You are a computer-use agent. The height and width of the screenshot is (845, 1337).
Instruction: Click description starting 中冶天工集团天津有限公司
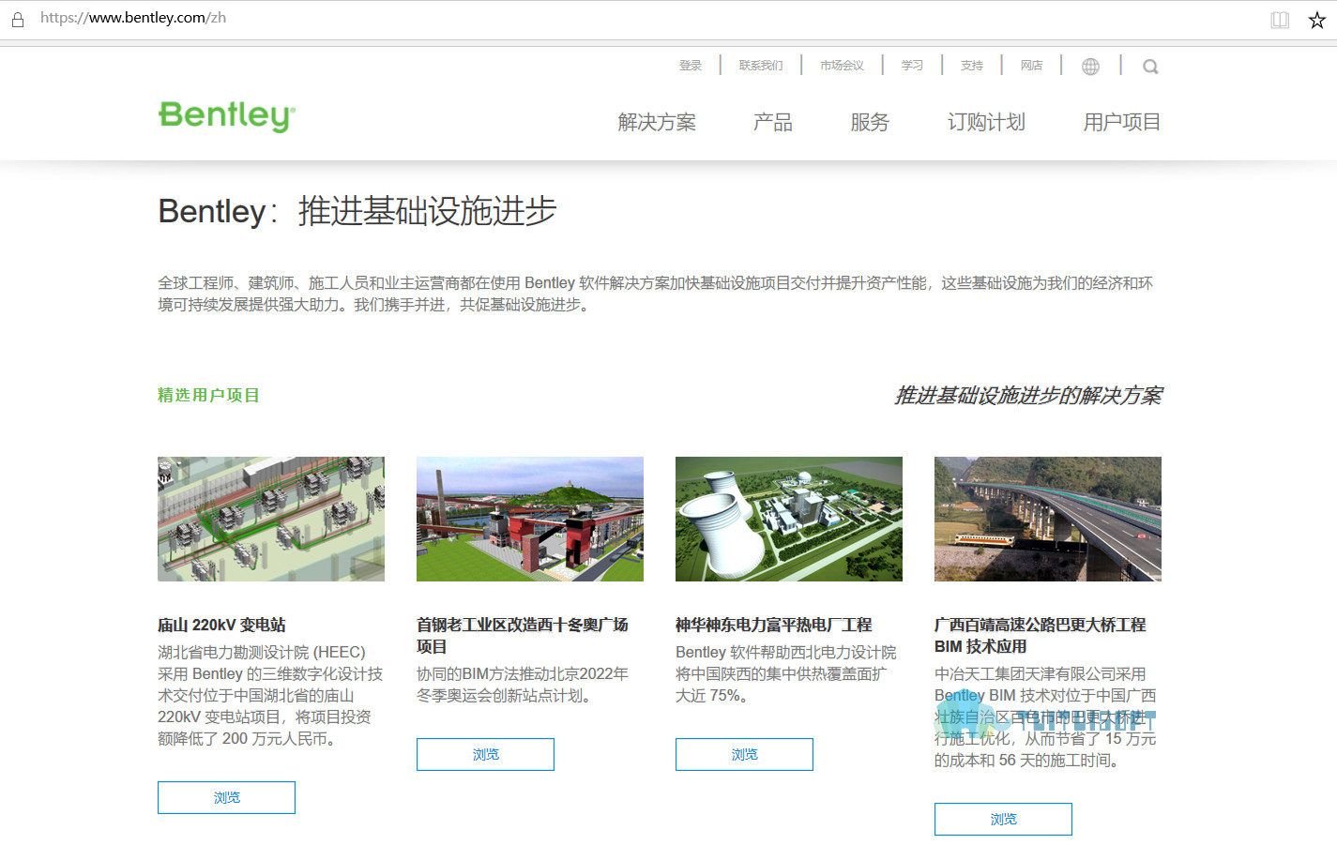(1045, 717)
